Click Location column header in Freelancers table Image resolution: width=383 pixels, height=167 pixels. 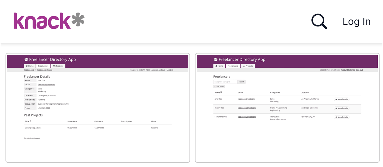click(305, 93)
